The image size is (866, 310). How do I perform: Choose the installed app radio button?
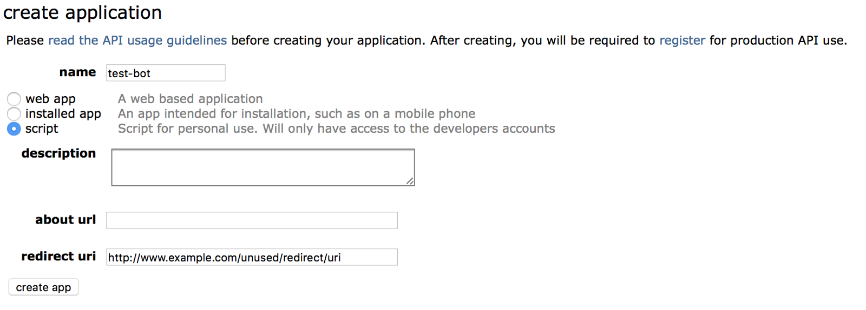[14, 113]
